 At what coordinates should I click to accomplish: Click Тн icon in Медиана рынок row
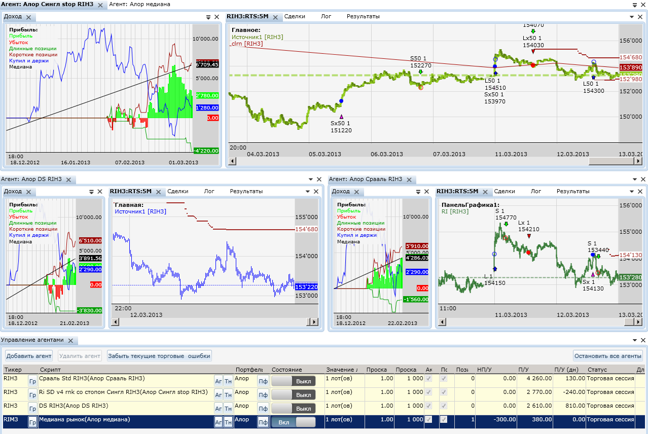coord(228,422)
